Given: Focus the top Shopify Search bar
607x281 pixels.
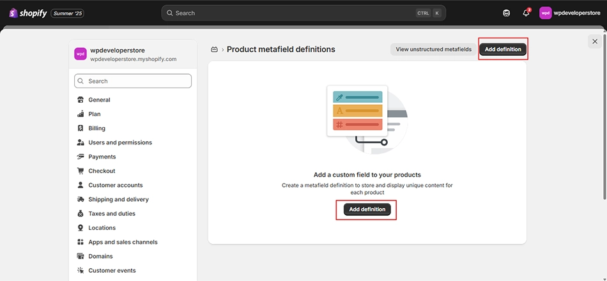Looking at the screenshot, I should point(303,13).
